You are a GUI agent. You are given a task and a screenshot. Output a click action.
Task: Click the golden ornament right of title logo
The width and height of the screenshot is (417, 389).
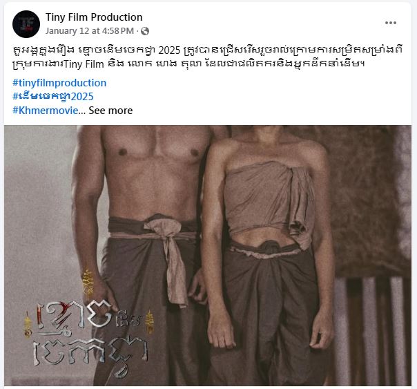tap(151, 322)
